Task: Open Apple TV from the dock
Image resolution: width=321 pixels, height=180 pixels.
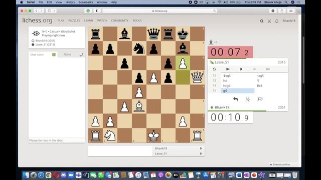Action: (x=176, y=175)
